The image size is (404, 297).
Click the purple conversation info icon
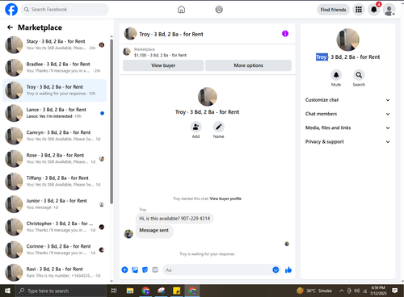[285, 34]
